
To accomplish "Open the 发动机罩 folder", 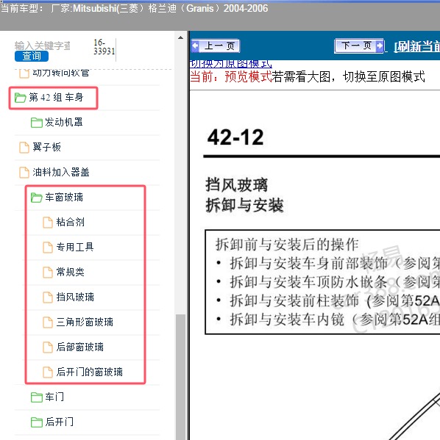I will pos(63,123).
